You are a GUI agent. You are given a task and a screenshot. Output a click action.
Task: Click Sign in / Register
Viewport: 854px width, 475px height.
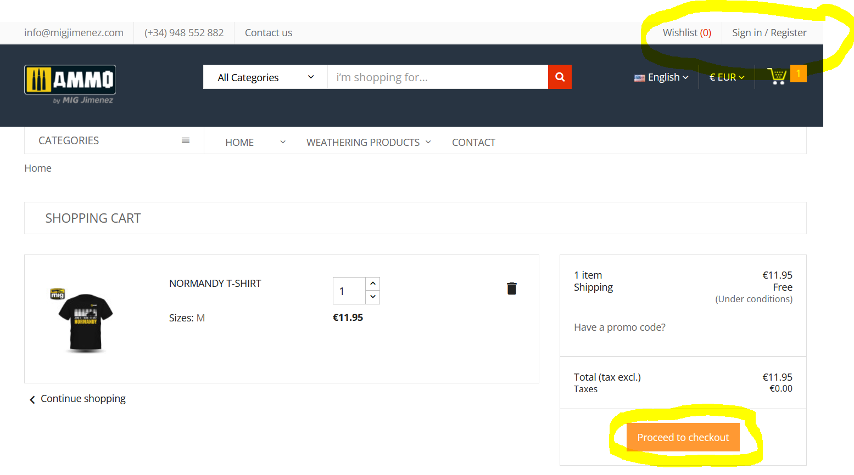(769, 33)
